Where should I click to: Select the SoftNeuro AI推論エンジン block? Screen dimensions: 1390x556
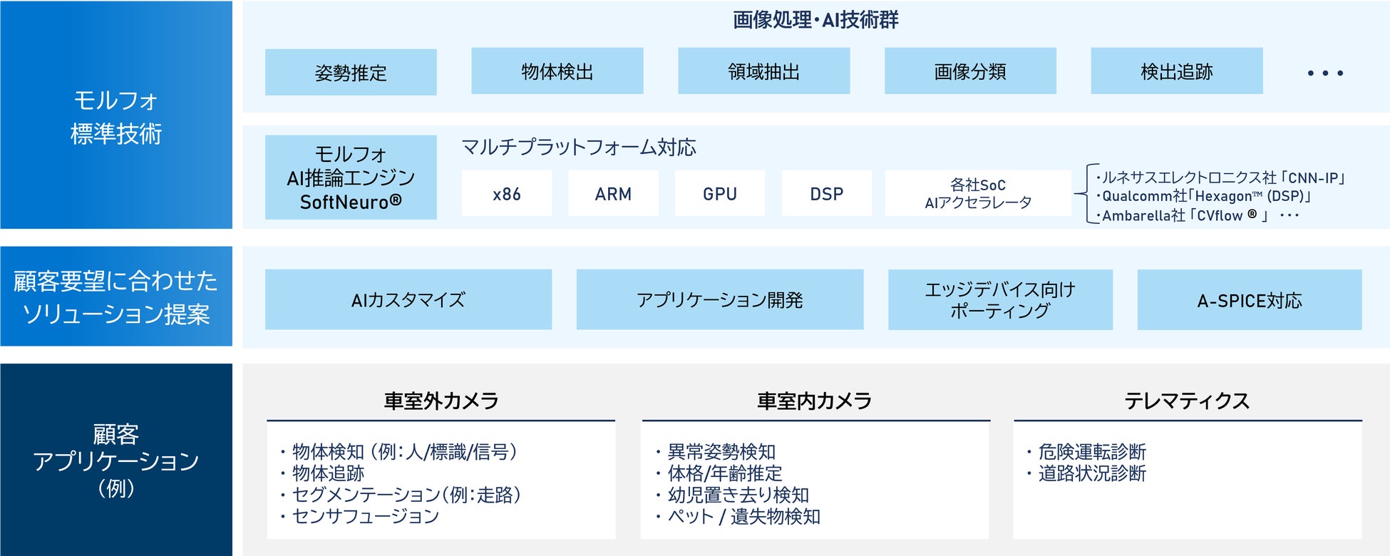[351, 177]
